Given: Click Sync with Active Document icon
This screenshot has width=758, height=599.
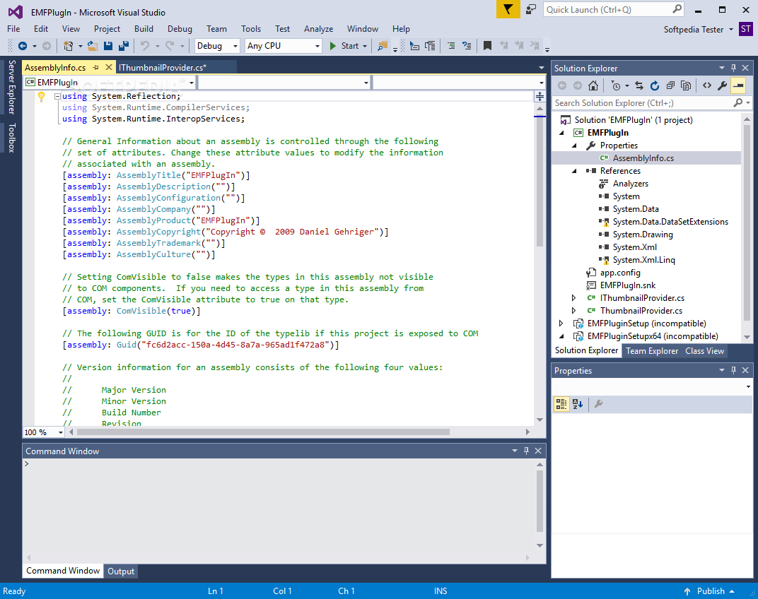Looking at the screenshot, I should point(639,85).
